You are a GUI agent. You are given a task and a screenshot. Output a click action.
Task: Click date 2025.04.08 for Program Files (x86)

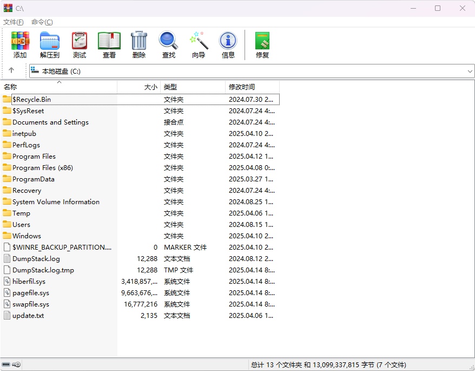pyautogui.click(x=252, y=168)
